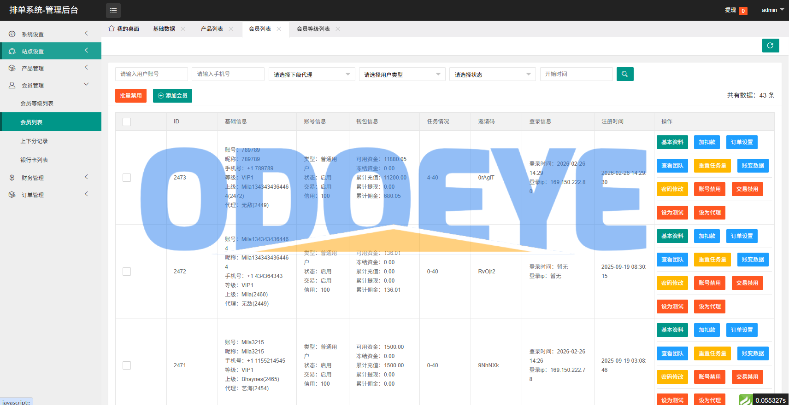The height and width of the screenshot is (405, 789).
Task: Click the 财务管理 dollar icon in sidebar
Action: click(x=12, y=178)
